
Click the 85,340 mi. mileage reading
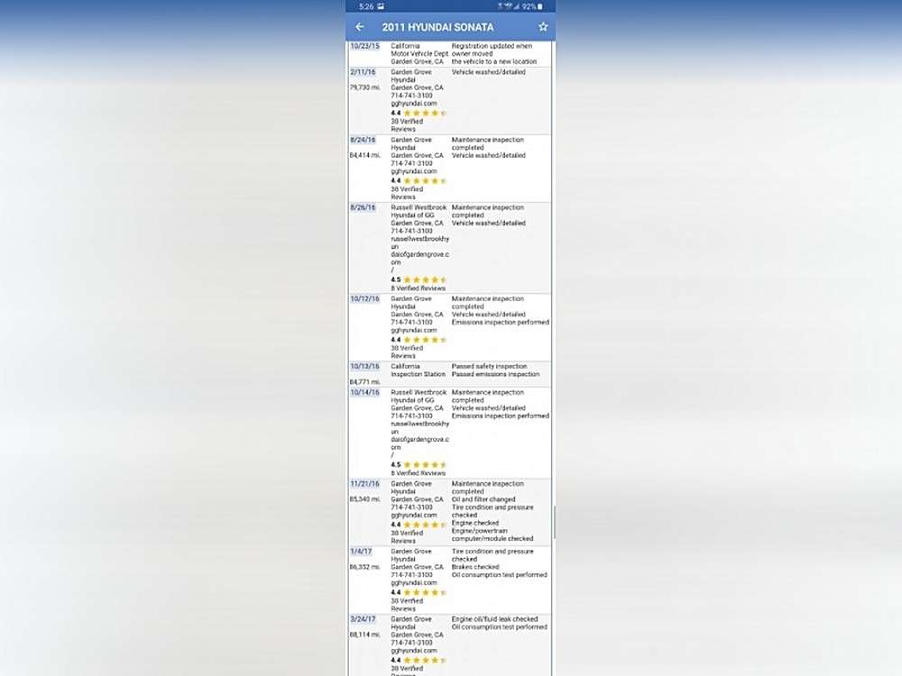[364, 499]
